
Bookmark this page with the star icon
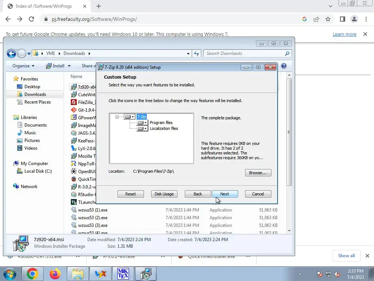[x=328, y=19]
